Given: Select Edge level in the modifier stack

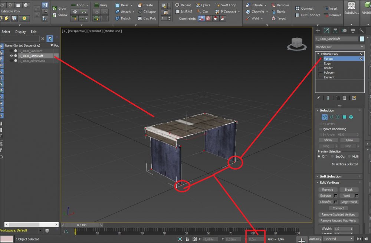Looking at the screenshot, I should (x=327, y=63).
